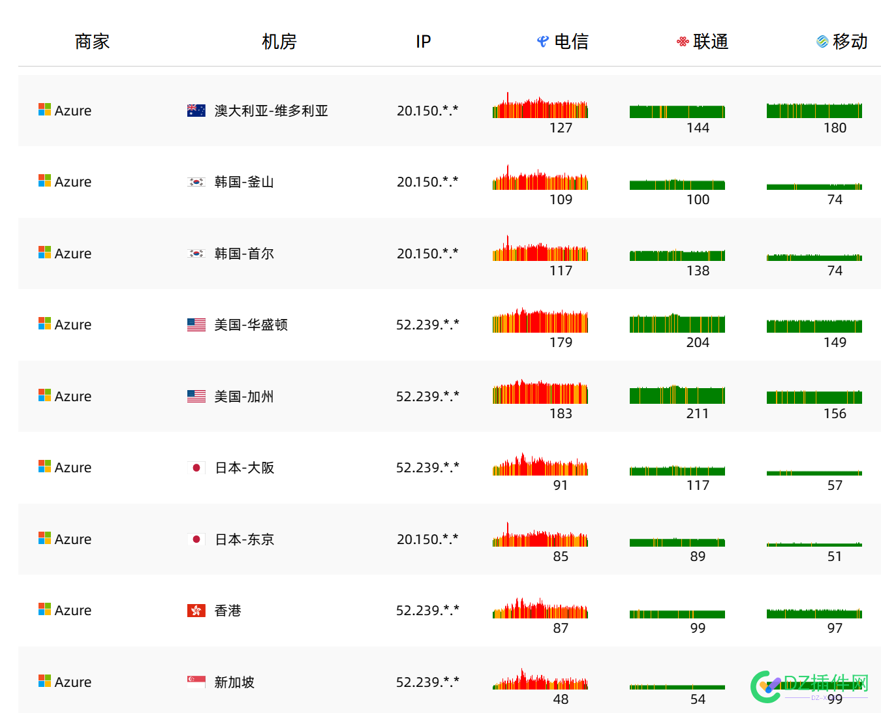Click the South Korea flag beside 韩国-首尔
This screenshot has width=881, height=713.
[x=196, y=253]
